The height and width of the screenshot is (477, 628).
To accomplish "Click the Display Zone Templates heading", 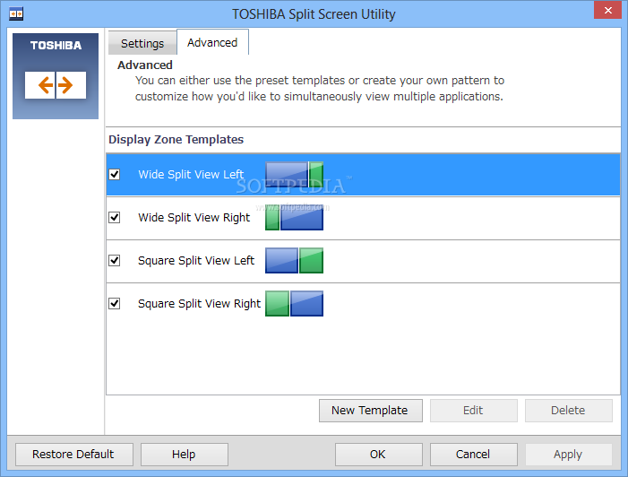I will pyautogui.click(x=176, y=140).
